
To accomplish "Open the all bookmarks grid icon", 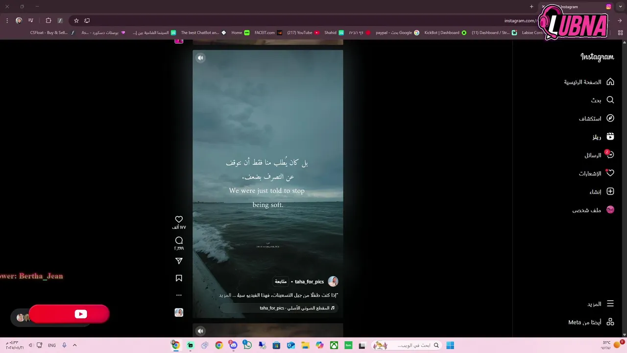I will [620, 33].
